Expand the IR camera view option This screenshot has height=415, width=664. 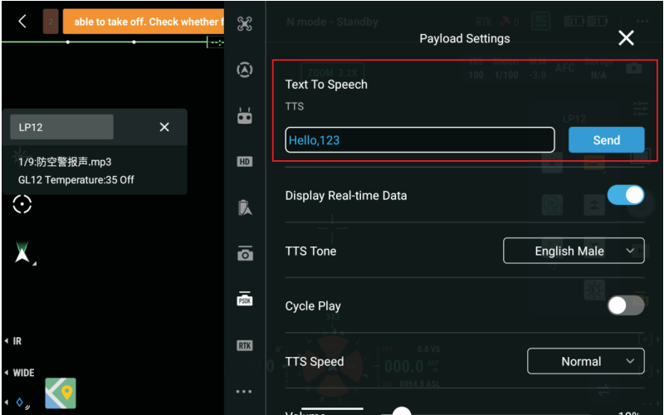(13, 341)
